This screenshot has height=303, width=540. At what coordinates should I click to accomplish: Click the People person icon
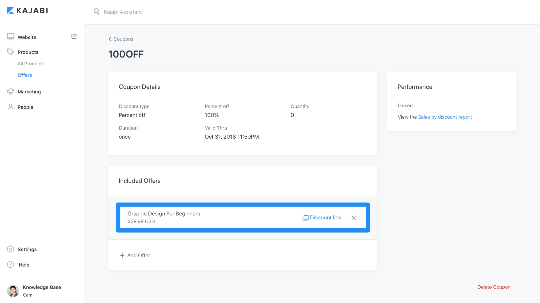pos(10,107)
